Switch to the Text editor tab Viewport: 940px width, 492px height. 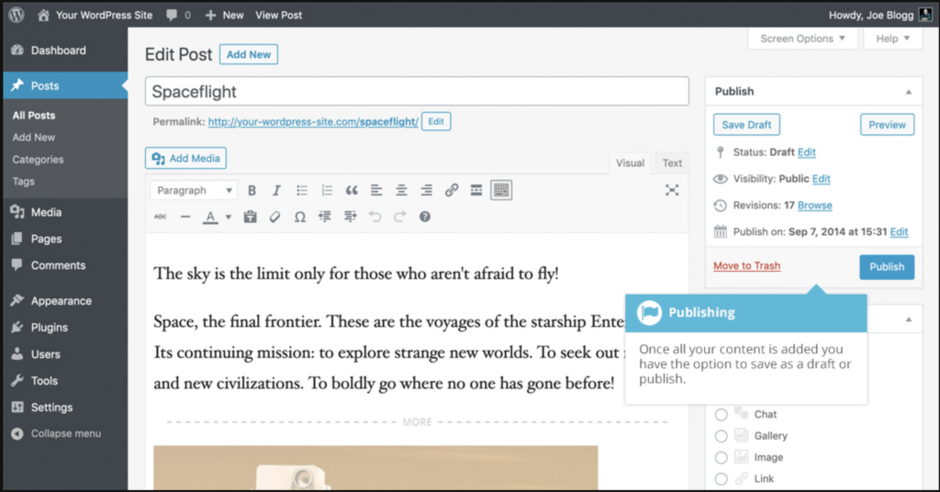click(672, 163)
